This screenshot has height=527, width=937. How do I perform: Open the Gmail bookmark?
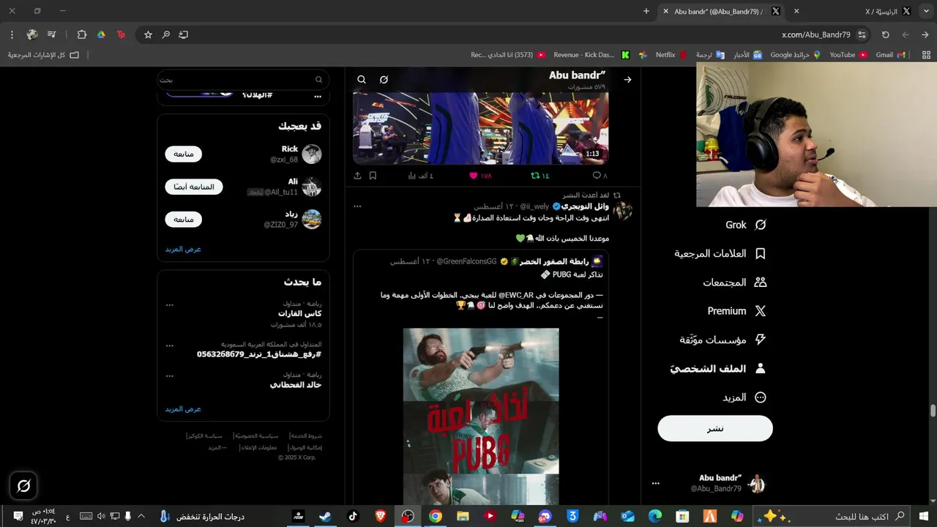pyautogui.click(x=890, y=55)
